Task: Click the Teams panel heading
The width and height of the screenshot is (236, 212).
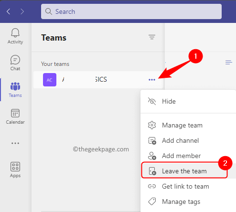Action: (x=54, y=38)
